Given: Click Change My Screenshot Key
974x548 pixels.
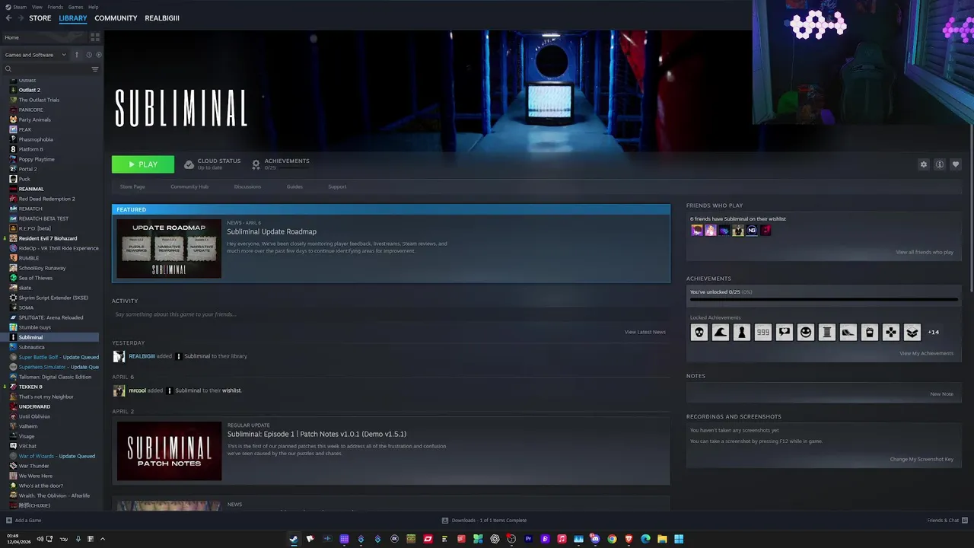Looking at the screenshot, I should tap(921, 459).
